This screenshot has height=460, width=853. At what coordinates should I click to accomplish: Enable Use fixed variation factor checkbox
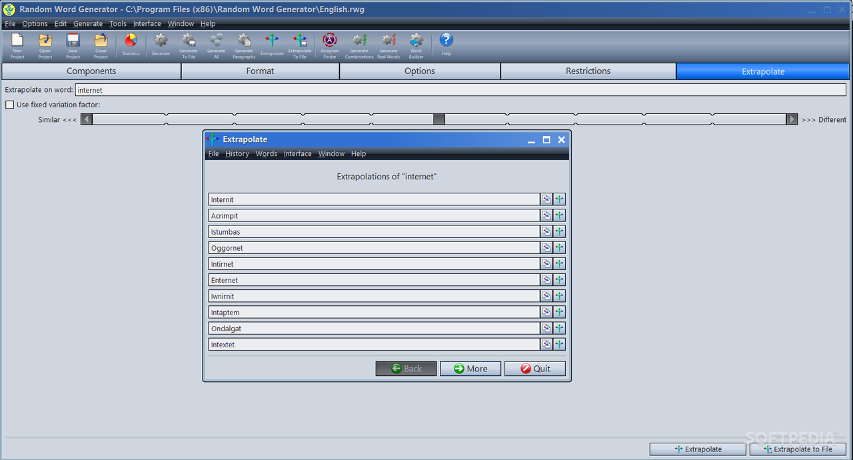click(9, 105)
